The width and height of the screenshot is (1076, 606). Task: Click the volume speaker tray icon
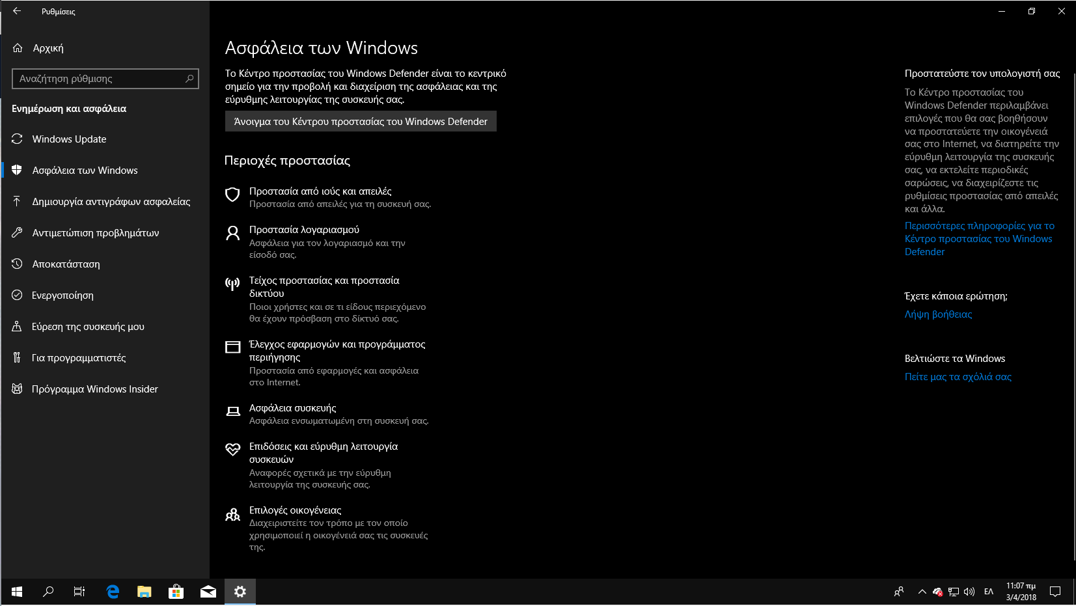point(969,592)
